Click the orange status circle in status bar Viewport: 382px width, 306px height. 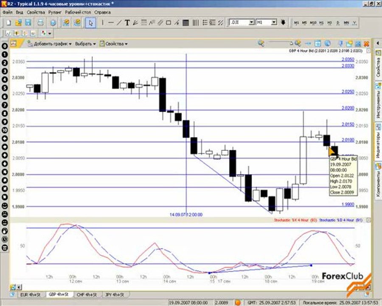[238, 303]
